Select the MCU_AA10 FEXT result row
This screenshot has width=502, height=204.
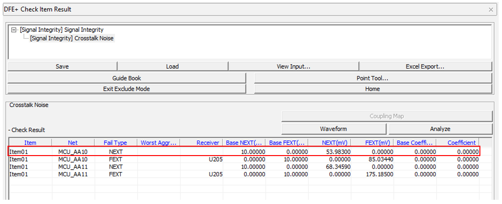point(73,159)
